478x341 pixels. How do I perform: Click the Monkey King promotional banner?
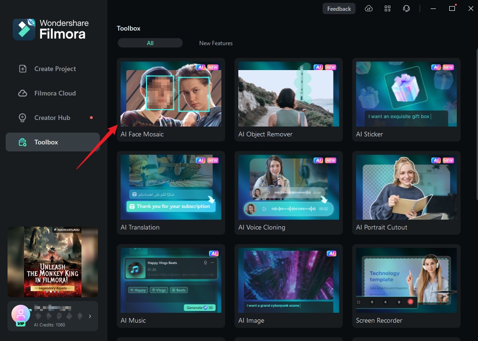[53, 262]
